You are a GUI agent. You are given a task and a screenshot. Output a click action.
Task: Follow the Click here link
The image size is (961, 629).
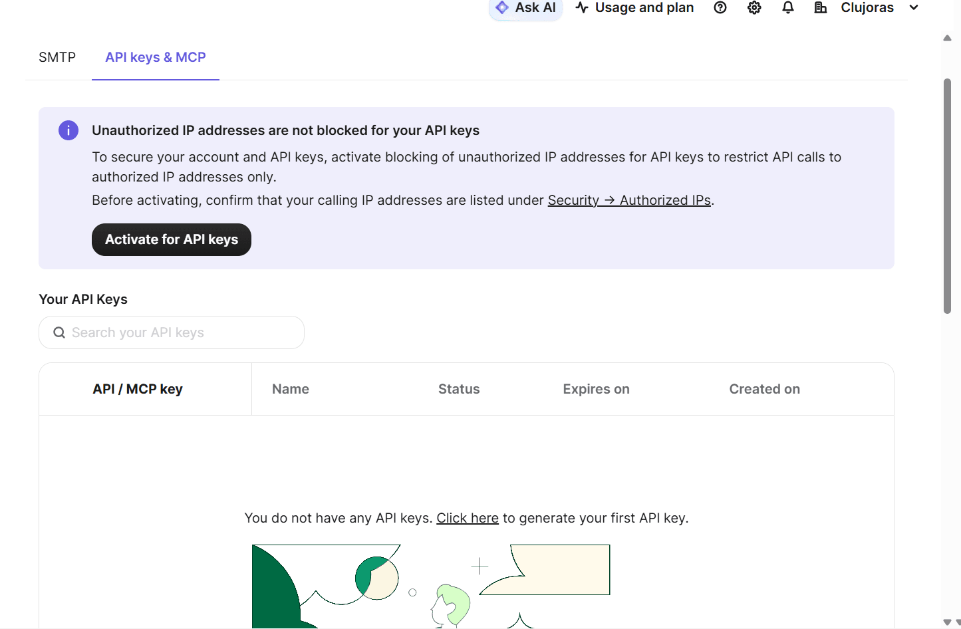(468, 518)
